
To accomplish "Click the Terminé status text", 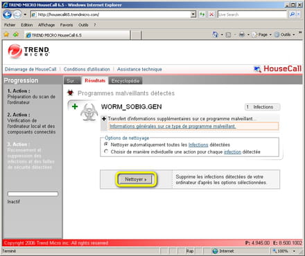I will click(9, 251).
